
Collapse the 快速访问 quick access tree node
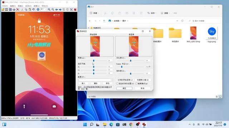(88, 28)
